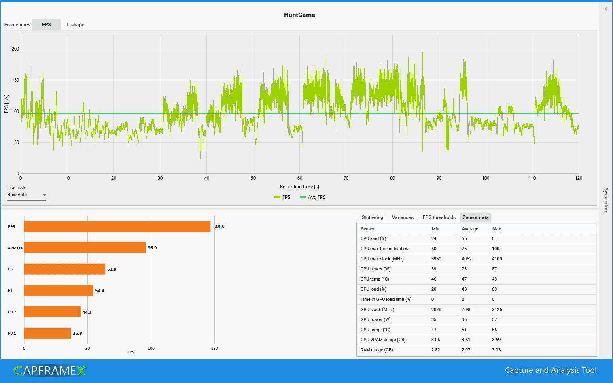Viewport: 613px width, 383px height.
Task: Select the GPU VRAM usage (GB) row
Action: click(x=477, y=340)
